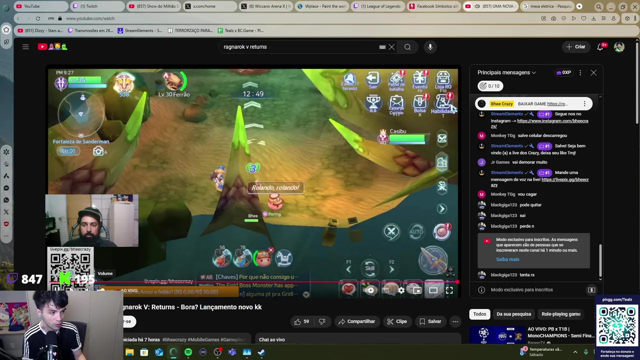Mute audio on the 'UMA NOVA' tab
640x360 pixels.
pos(477,6)
